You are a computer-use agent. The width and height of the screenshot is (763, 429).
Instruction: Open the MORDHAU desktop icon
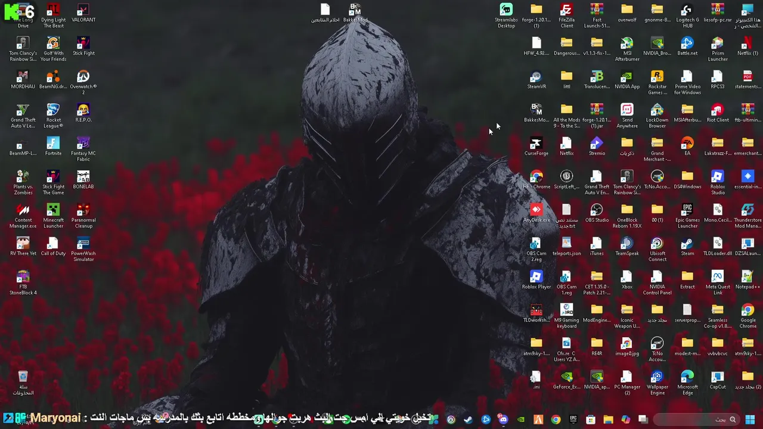point(23,80)
